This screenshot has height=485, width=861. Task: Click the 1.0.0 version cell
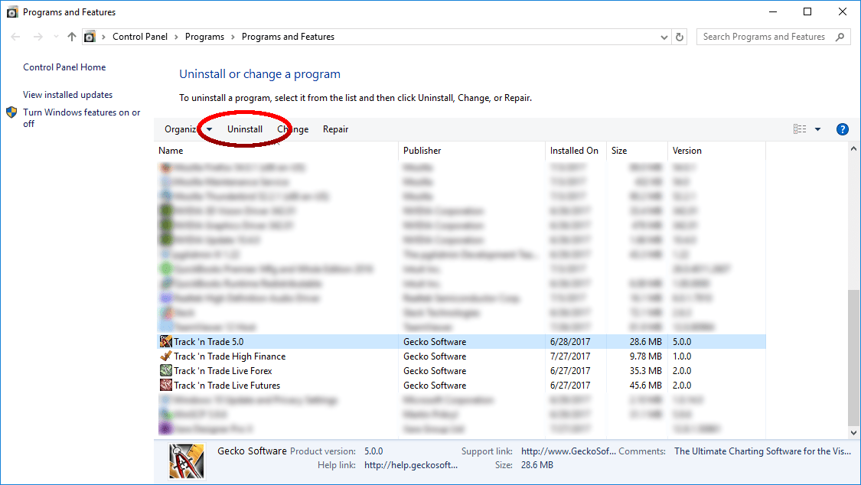(682, 356)
